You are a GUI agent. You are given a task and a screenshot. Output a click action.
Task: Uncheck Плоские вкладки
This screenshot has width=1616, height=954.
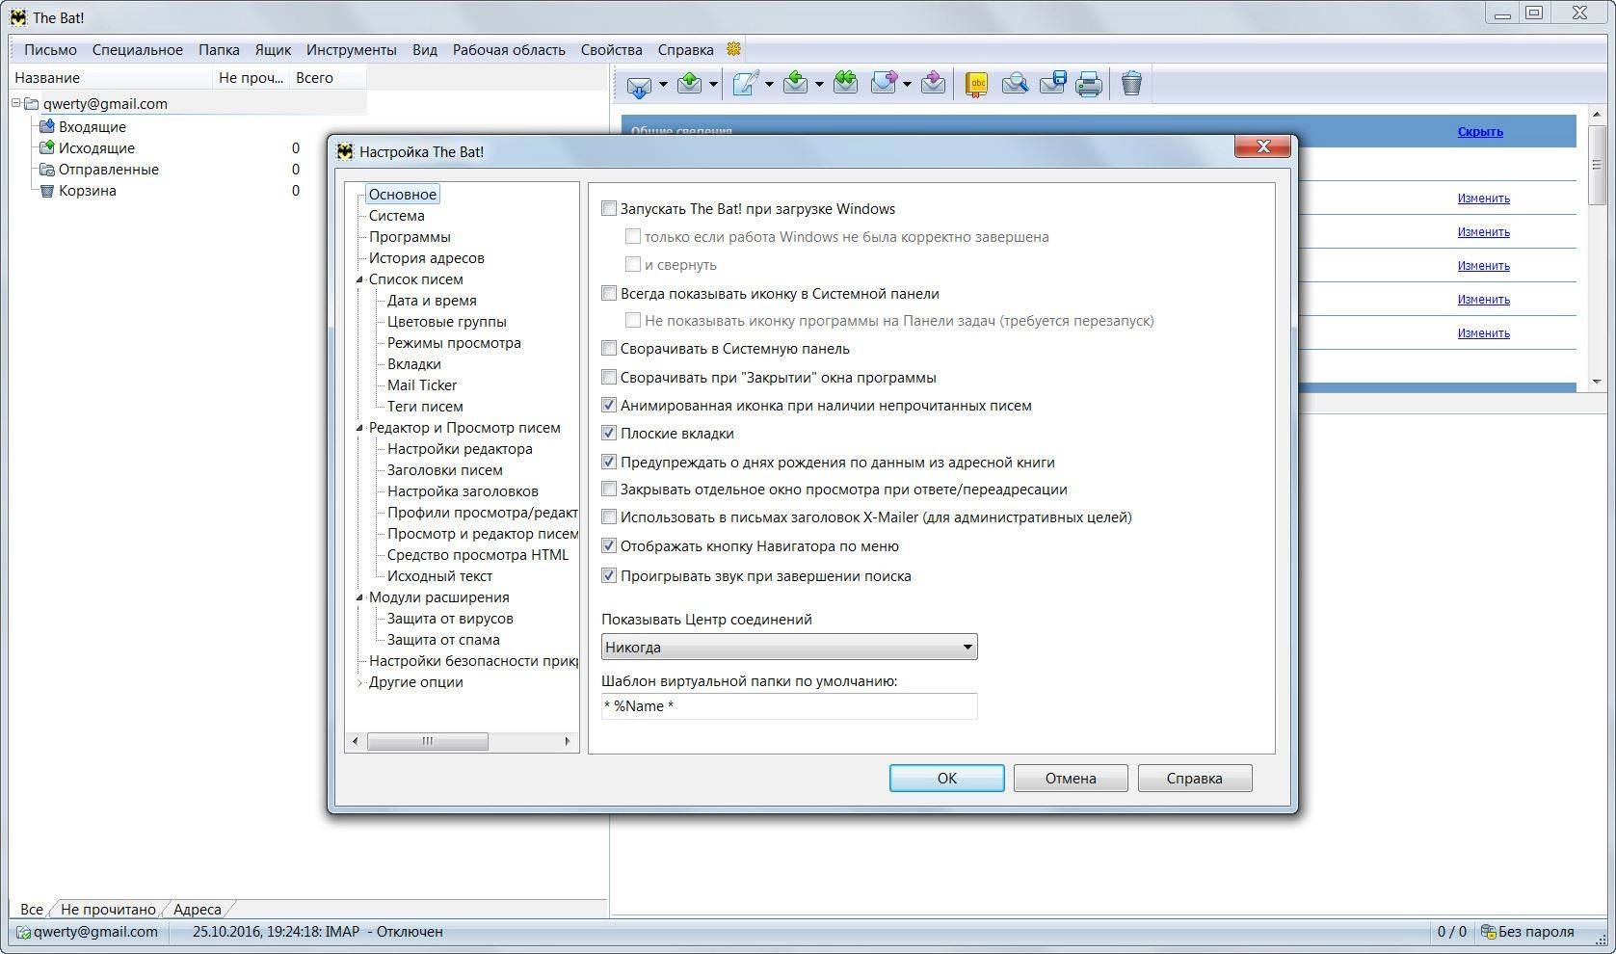pyautogui.click(x=609, y=433)
